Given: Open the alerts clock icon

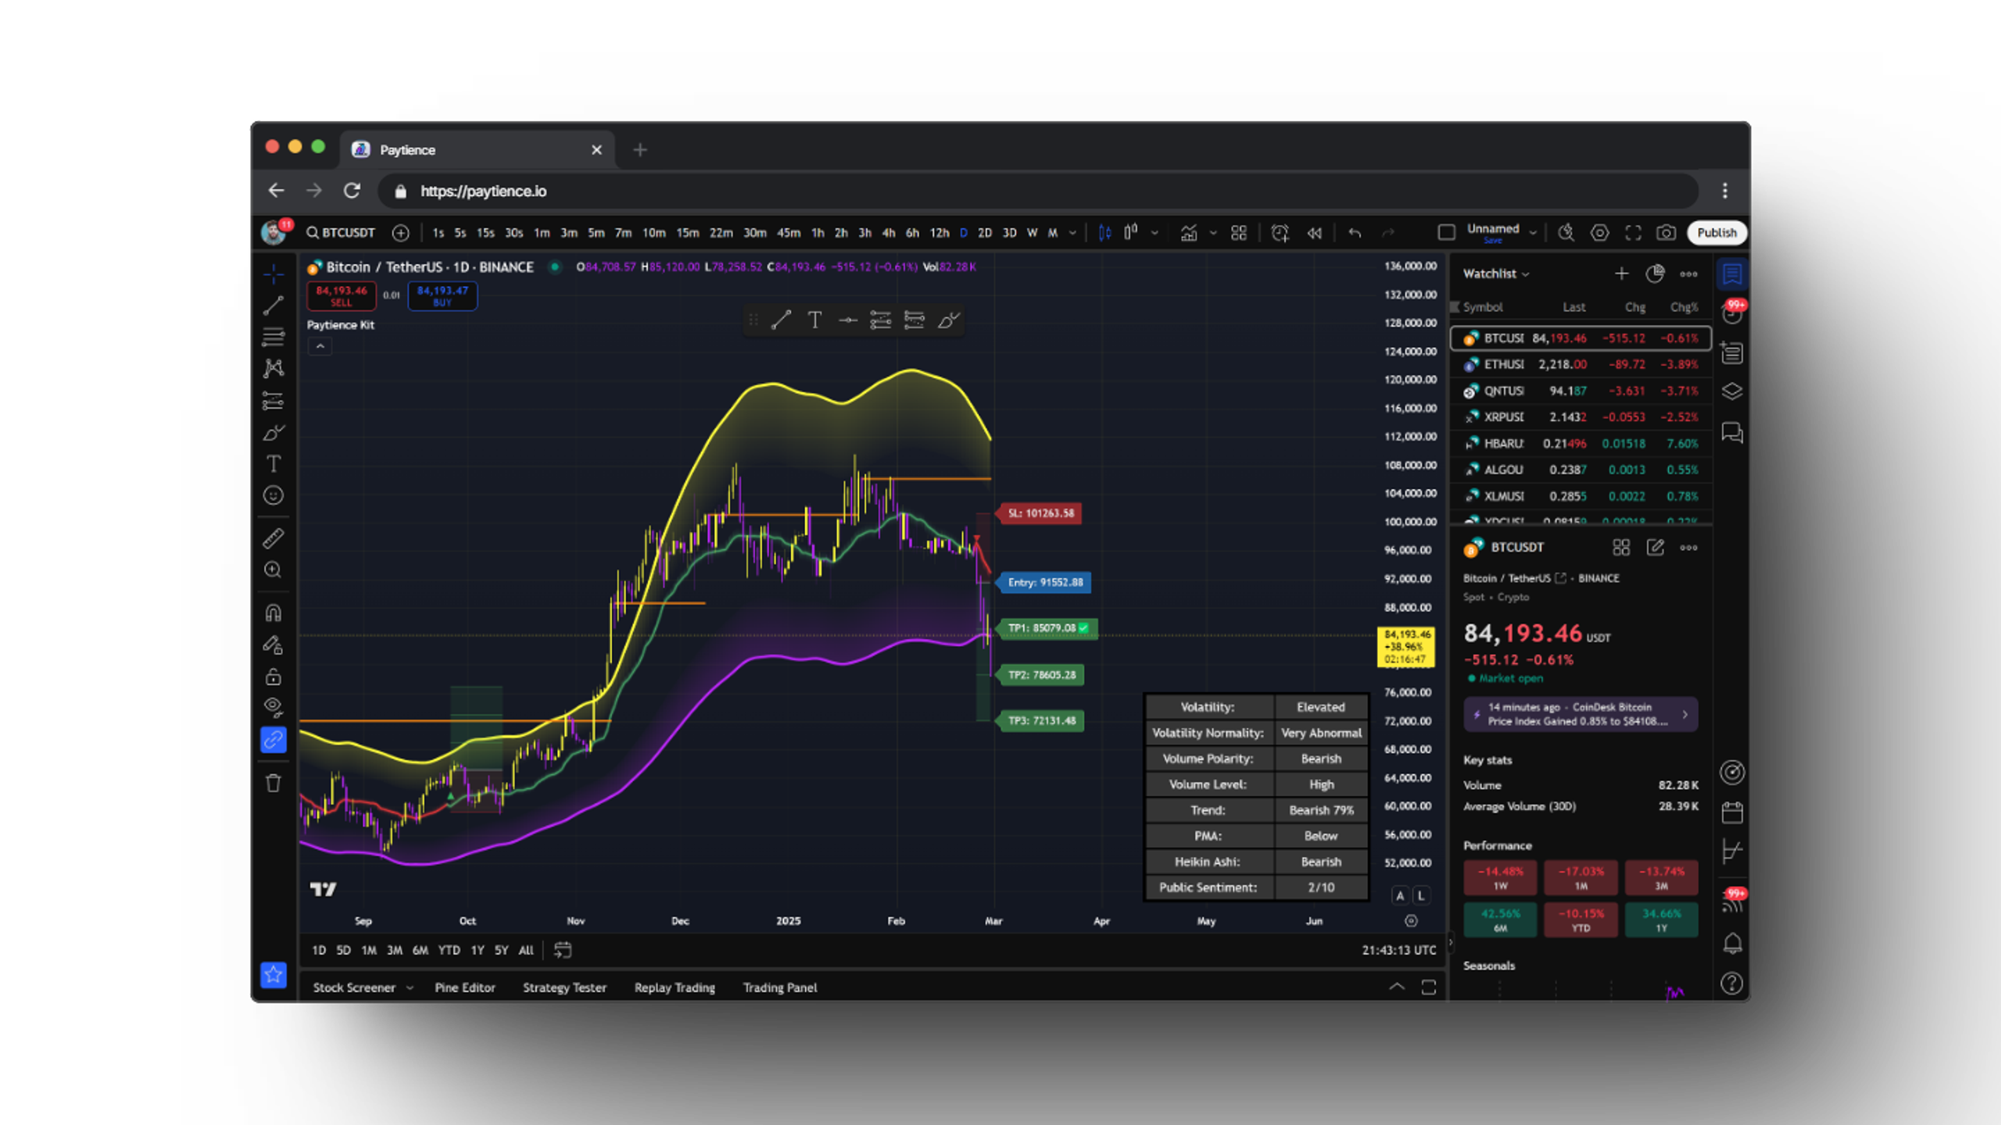Looking at the screenshot, I should click(1280, 233).
